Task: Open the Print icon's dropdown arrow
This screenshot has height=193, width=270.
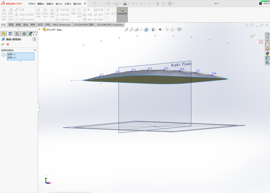Action: [x=129, y=3]
